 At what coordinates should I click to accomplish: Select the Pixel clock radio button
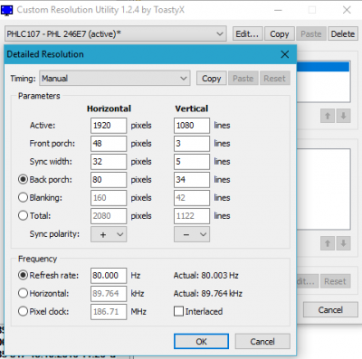[x=23, y=311]
